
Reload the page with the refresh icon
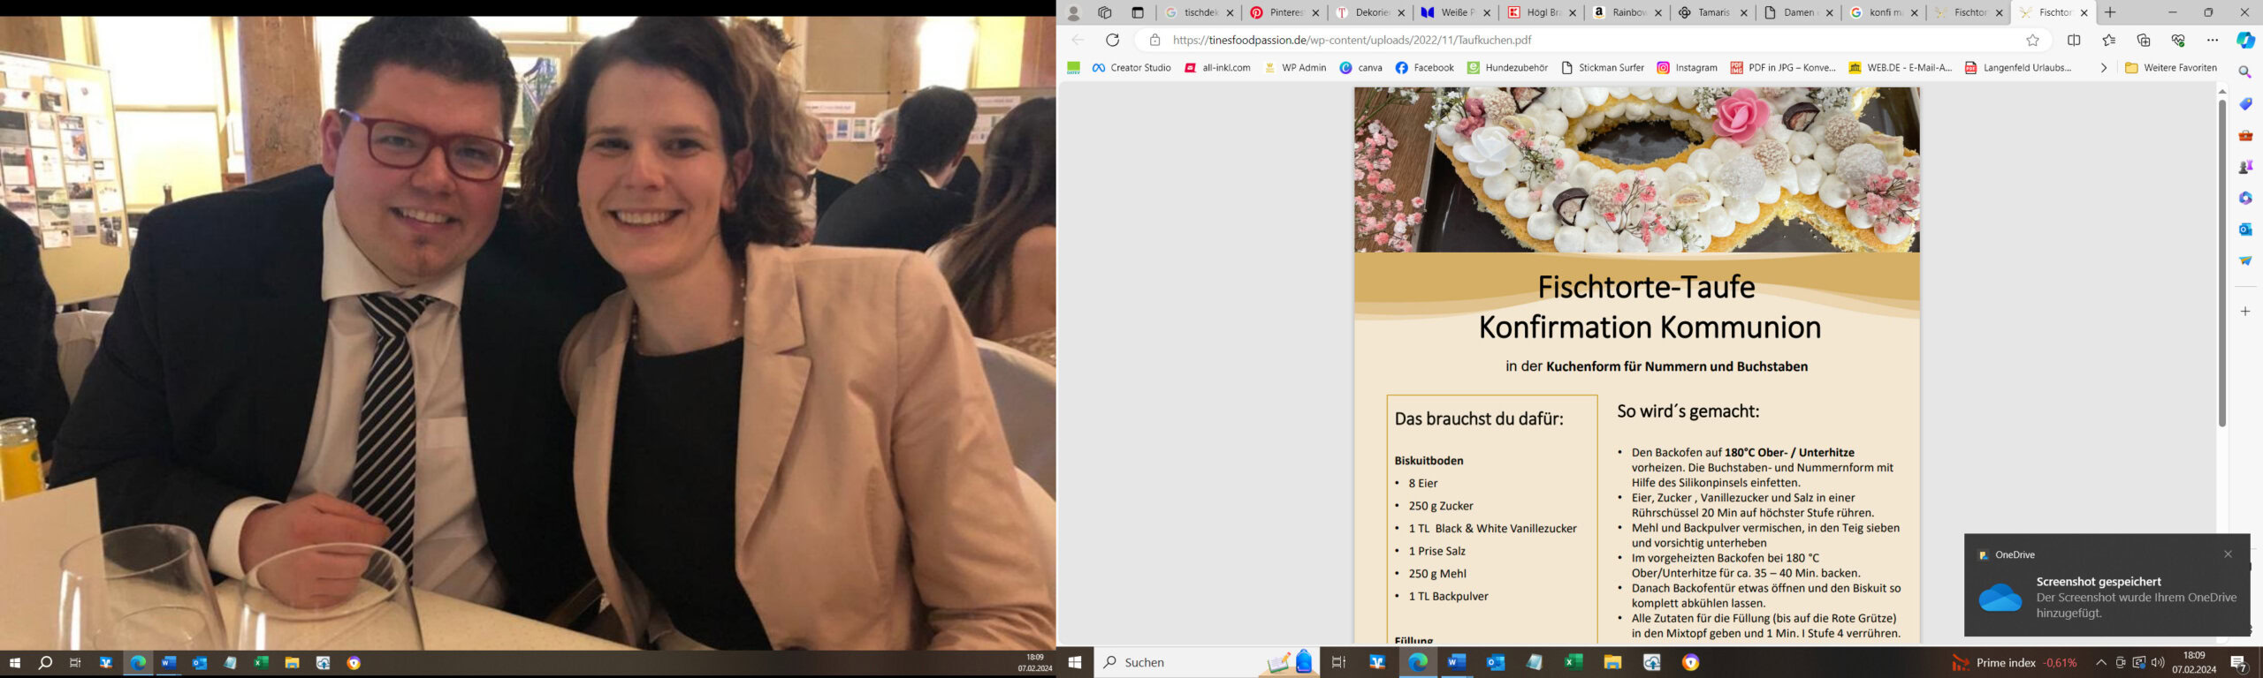[1112, 40]
